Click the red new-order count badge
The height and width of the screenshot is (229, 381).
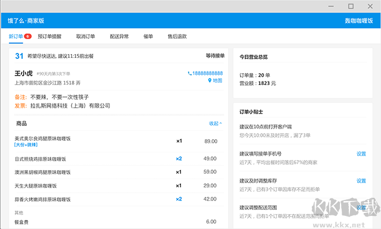(28, 36)
